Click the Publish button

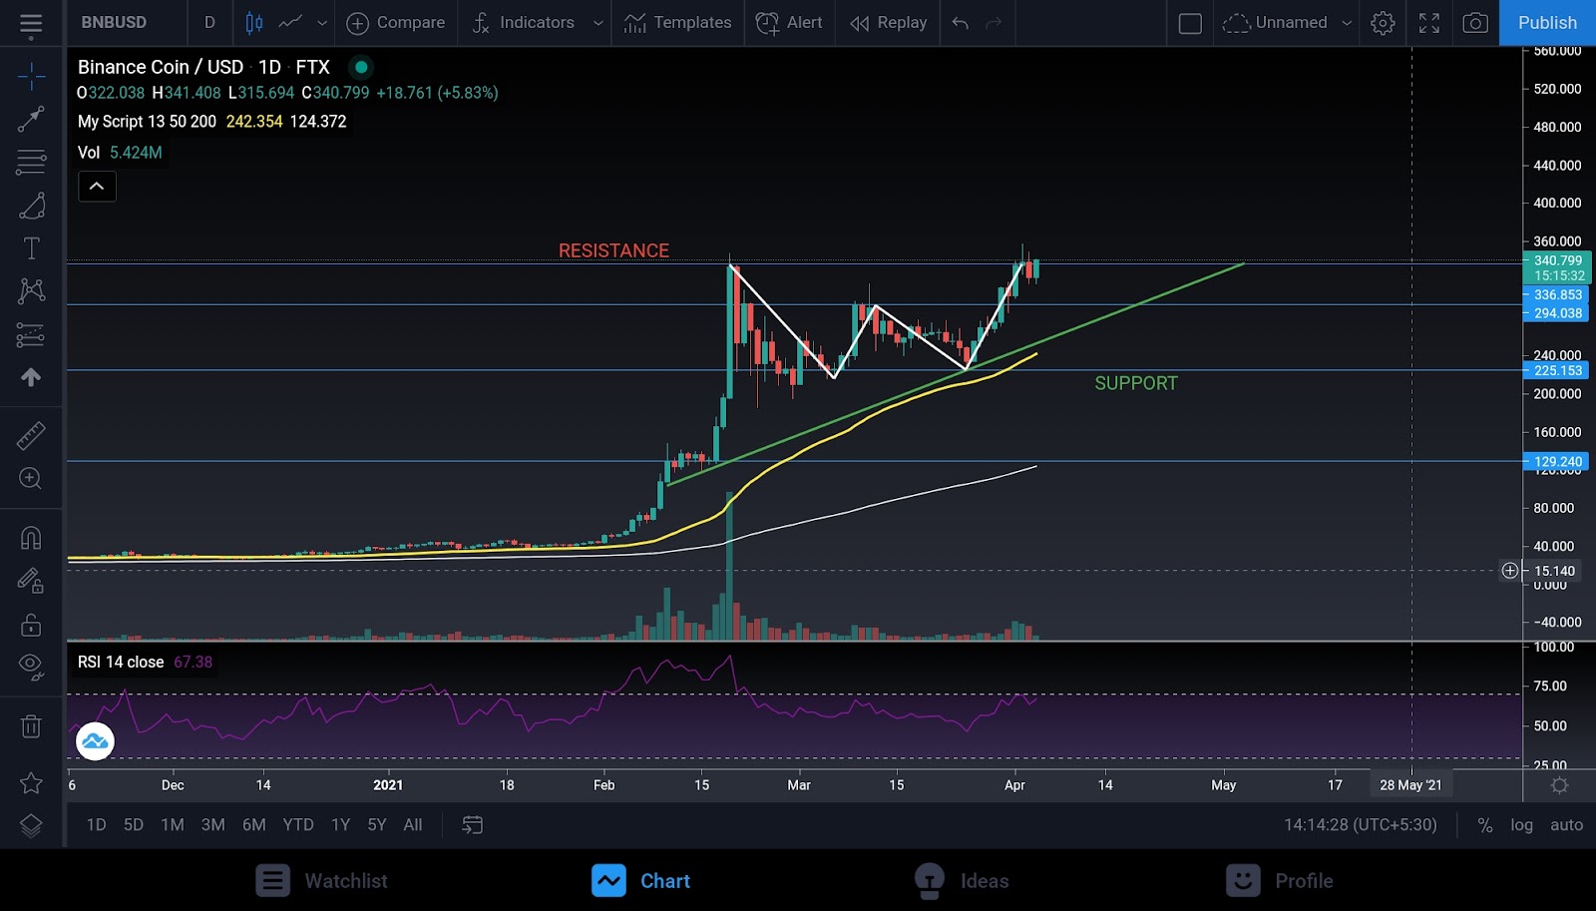1547,23
